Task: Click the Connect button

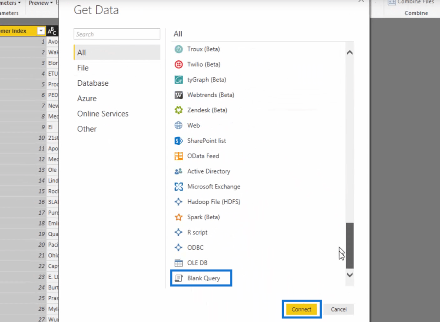Action: 301,310
